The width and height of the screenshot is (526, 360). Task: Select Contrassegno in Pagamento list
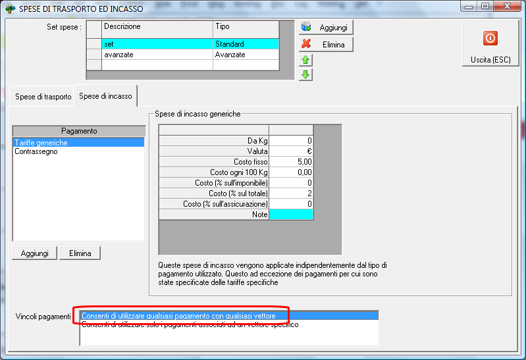(x=78, y=151)
